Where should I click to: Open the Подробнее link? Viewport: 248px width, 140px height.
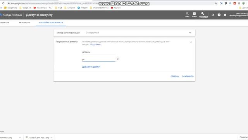coord(96,45)
